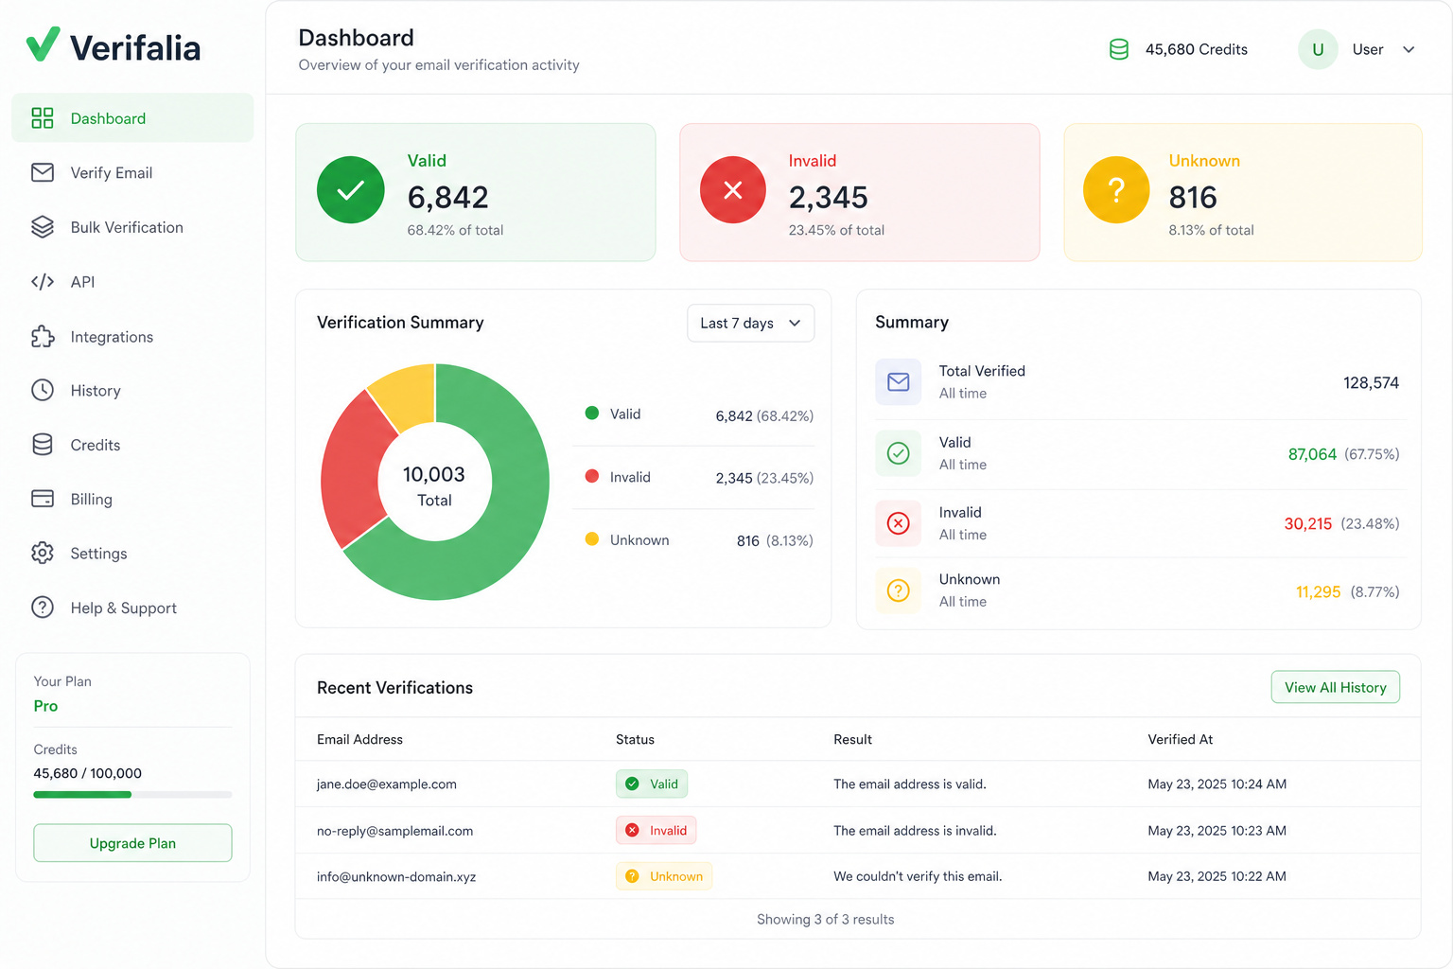Click the 30,215 invalid all-time value
Viewport: 1453px width, 969px height.
pos(1307,523)
